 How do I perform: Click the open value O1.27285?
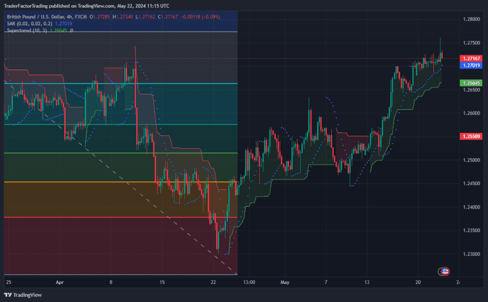(100, 17)
